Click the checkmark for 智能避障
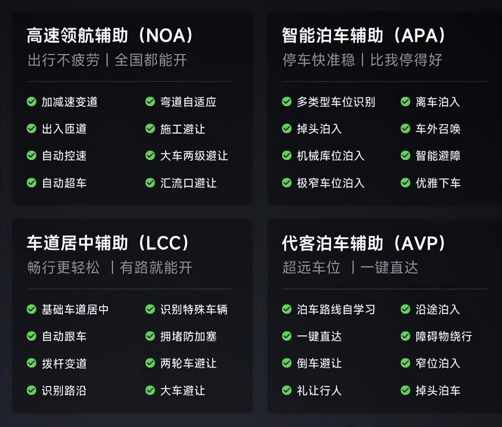The height and width of the screenshot is (427, 502). 406,156
